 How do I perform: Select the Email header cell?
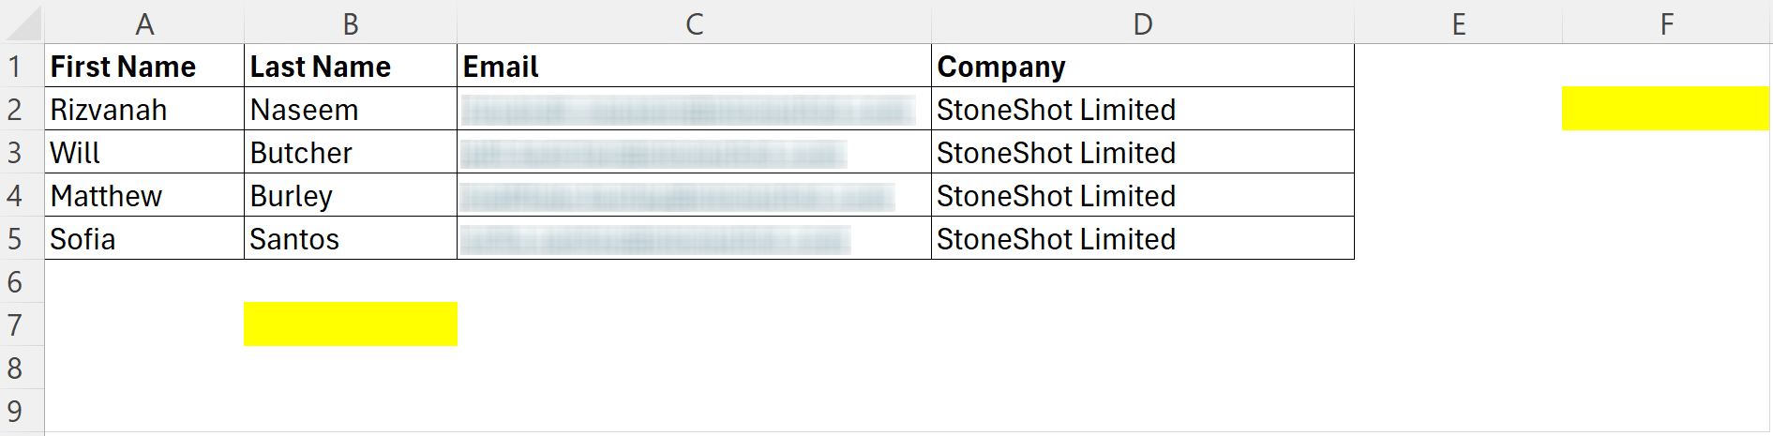click(x=694, y=66)
